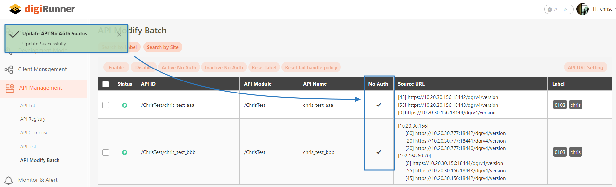Click the Active No Auth button
Image resolution: width=616 pixels, height=187 pixels.
point(179,68)
